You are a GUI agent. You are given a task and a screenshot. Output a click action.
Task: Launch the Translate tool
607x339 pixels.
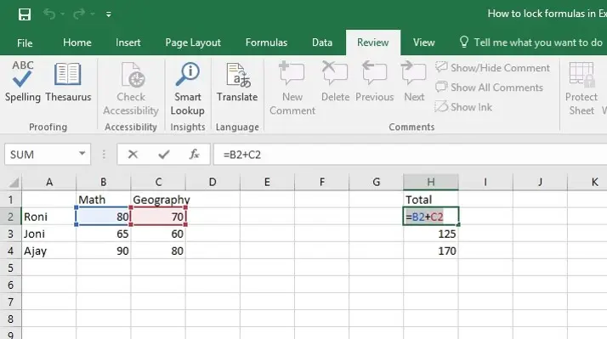point(237,82)
